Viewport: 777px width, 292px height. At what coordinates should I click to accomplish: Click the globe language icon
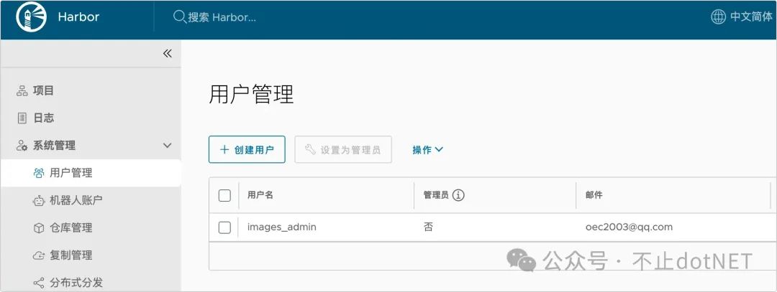718,17
